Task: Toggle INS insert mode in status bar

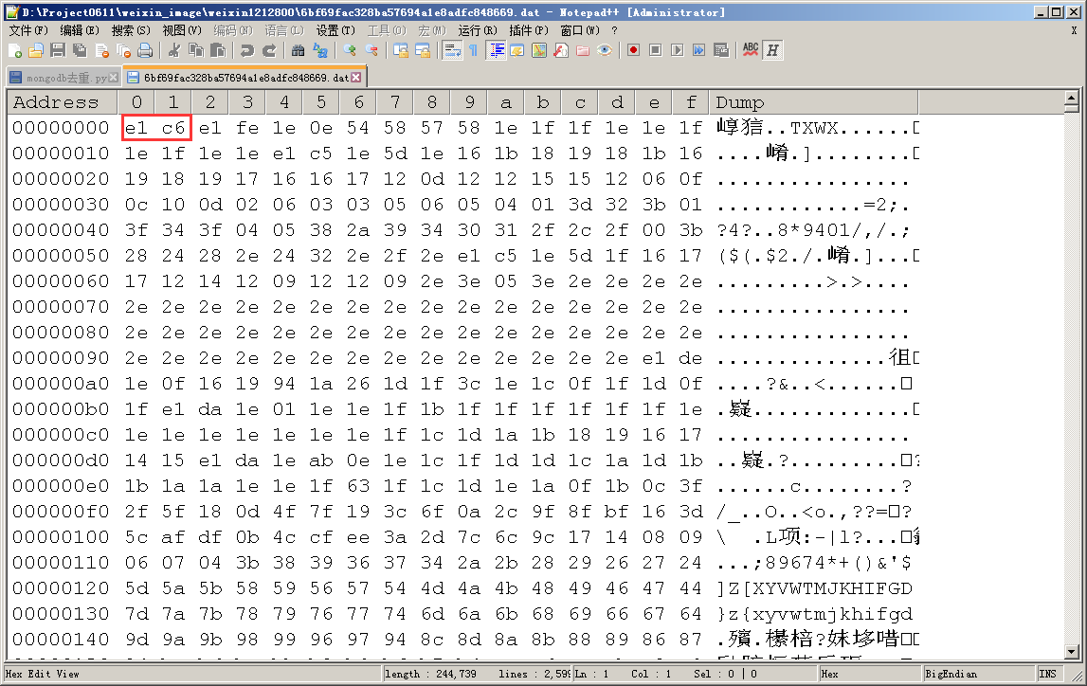Action: 1047,674
